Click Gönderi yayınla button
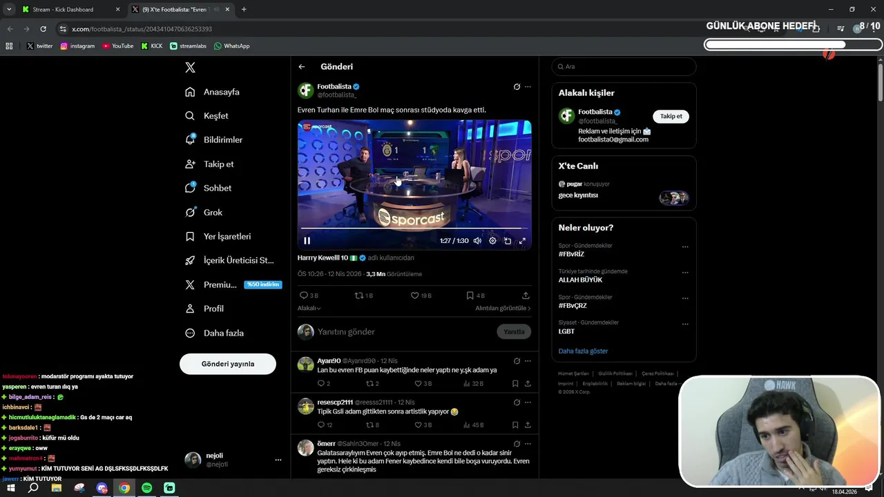 point(228,364)
